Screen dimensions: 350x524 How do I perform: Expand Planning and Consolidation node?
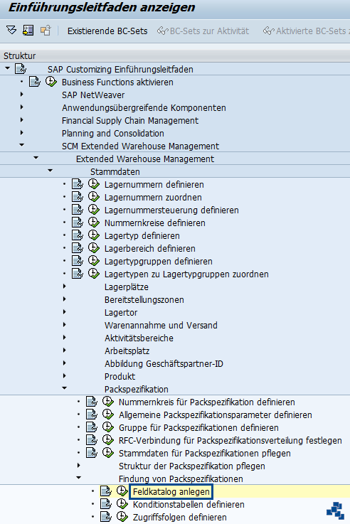point(22,133)
